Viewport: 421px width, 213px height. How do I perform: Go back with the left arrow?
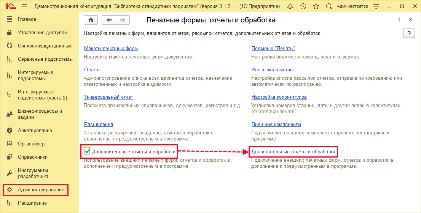109,20
